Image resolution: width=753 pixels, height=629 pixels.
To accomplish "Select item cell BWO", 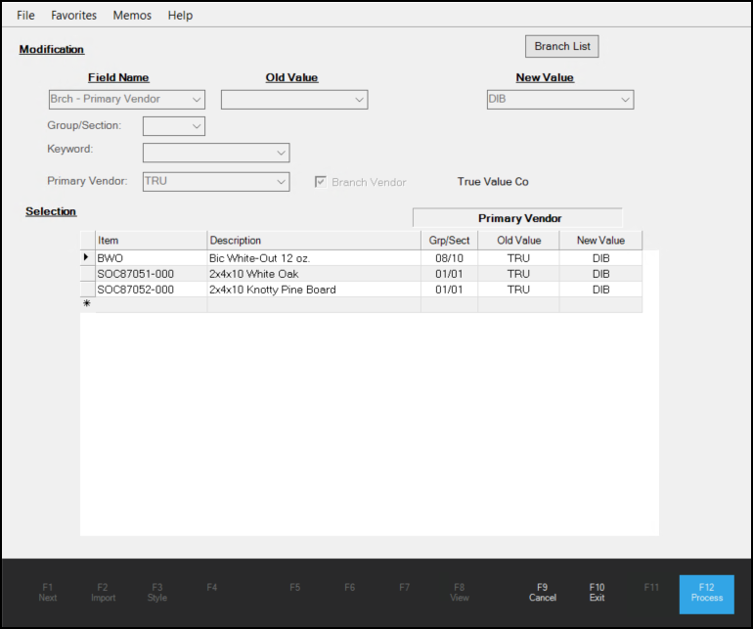I will [x=152, y=258].
